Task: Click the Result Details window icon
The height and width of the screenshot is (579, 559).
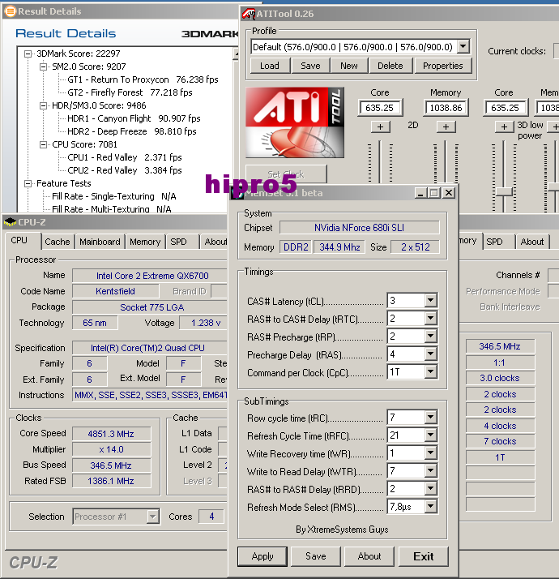Action: tap(10, 11)
